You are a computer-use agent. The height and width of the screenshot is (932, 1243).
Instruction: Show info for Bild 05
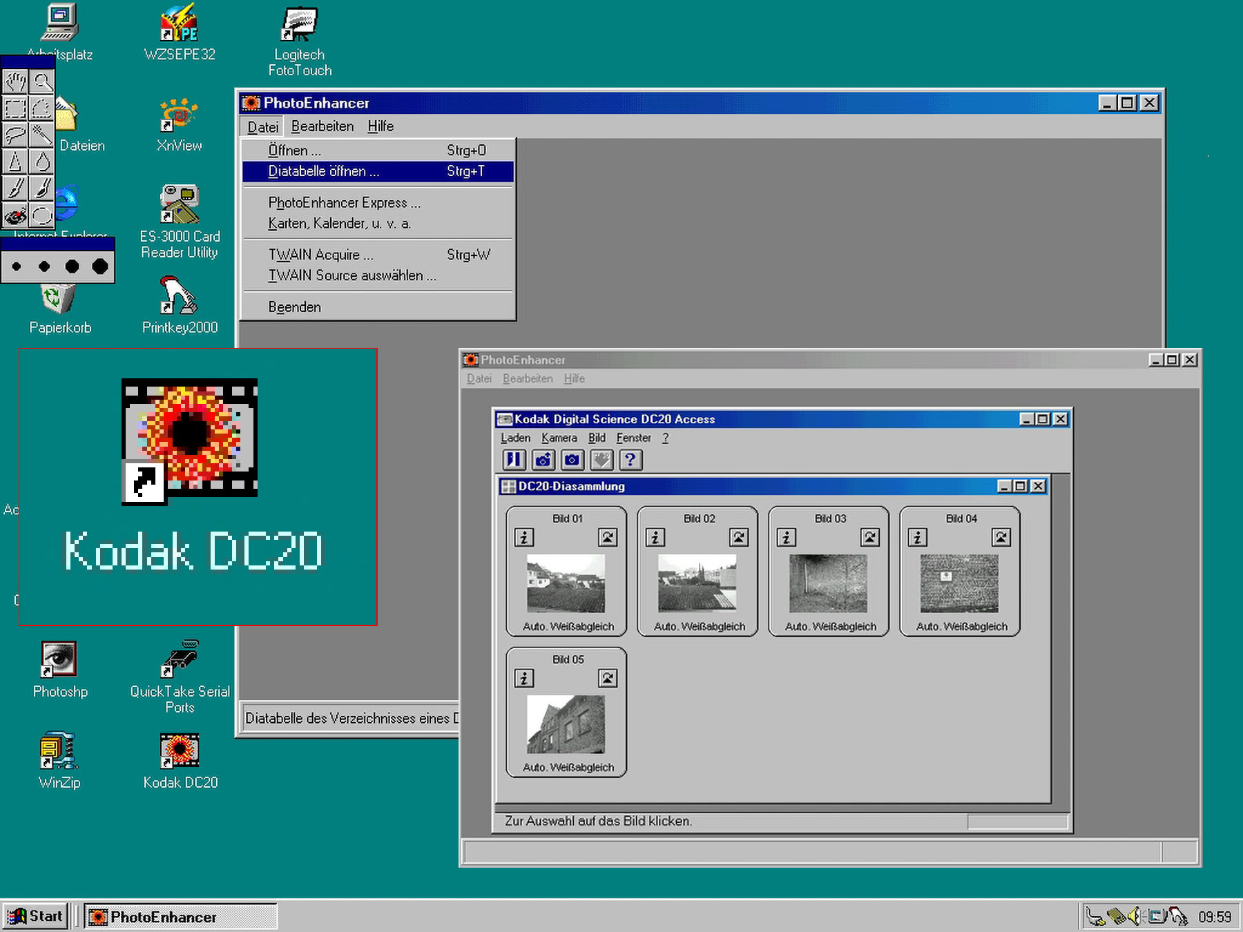524,678
